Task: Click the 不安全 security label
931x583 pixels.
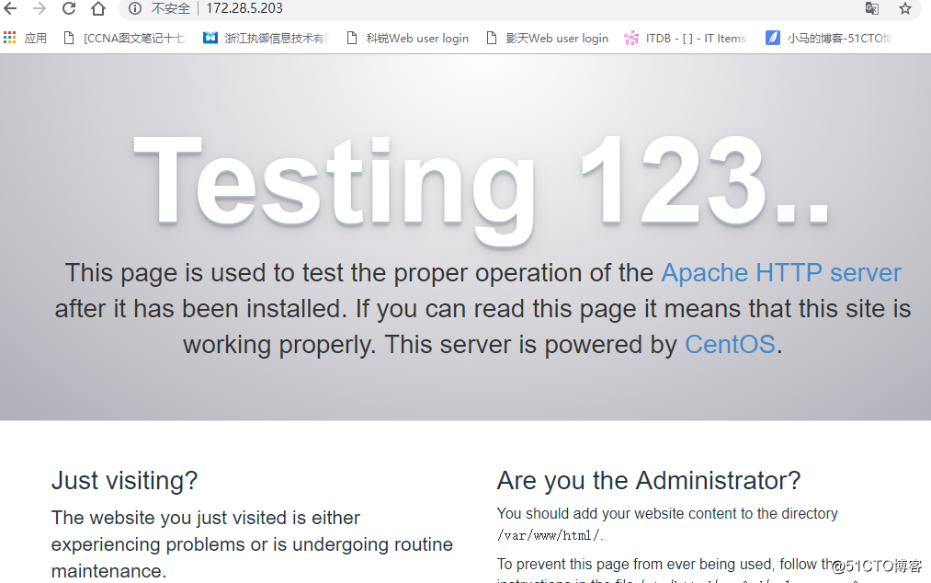Action: point(171,8)
